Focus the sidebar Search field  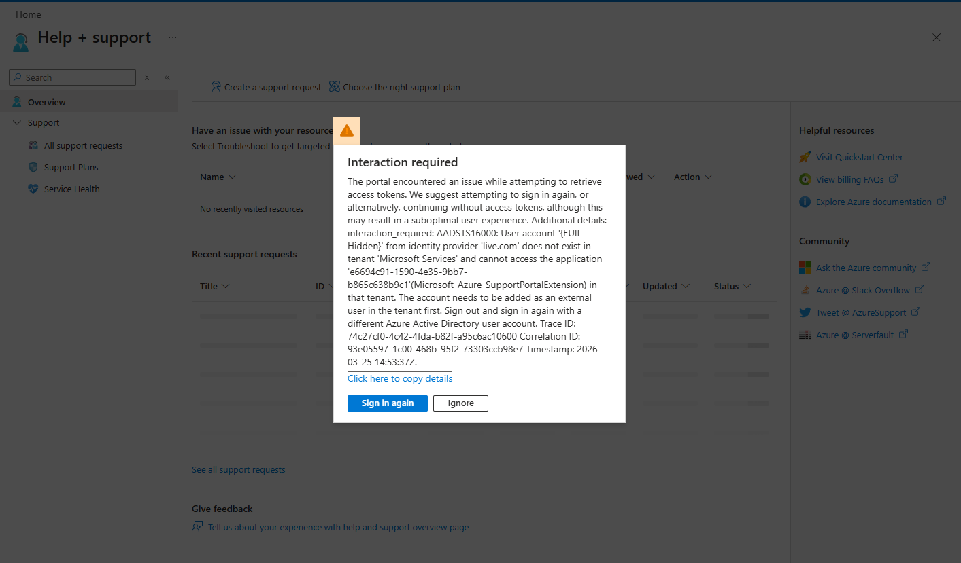72,77
